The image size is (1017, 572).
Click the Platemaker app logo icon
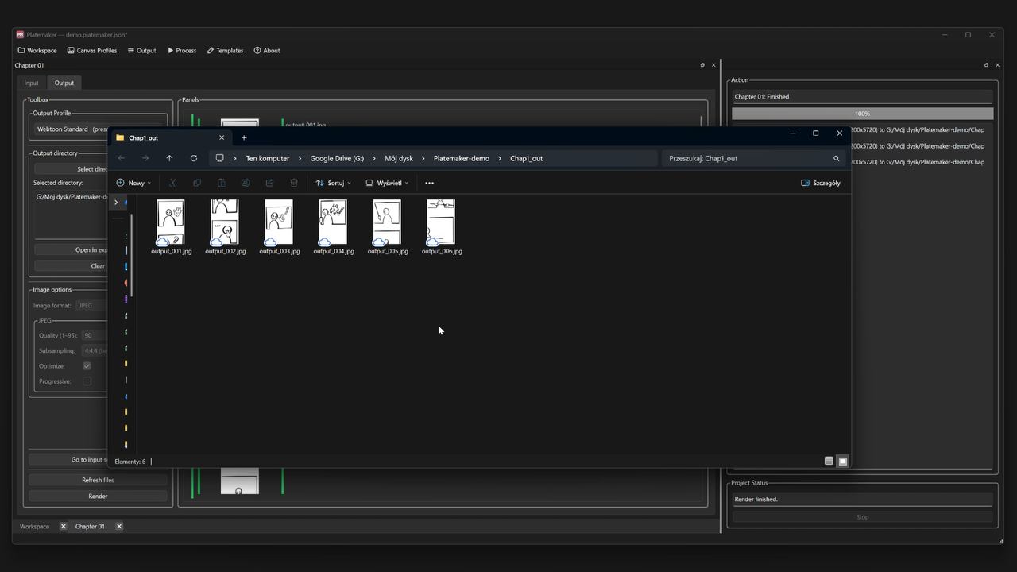[x=21, y=35]
